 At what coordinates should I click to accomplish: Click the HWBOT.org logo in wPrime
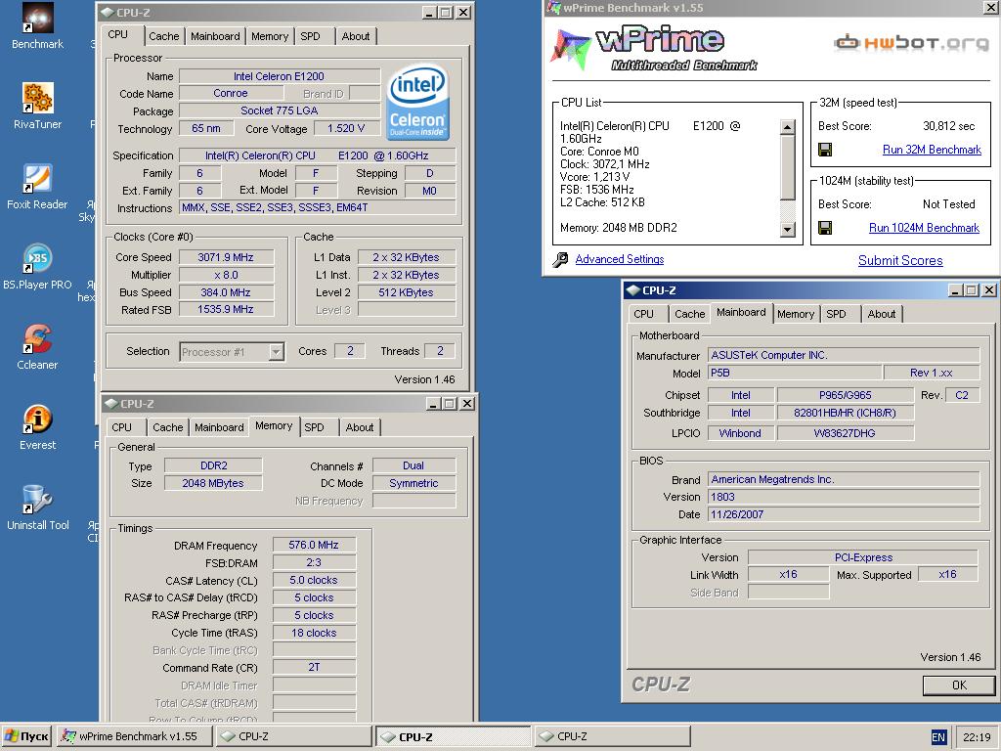(x=911, y=43)
